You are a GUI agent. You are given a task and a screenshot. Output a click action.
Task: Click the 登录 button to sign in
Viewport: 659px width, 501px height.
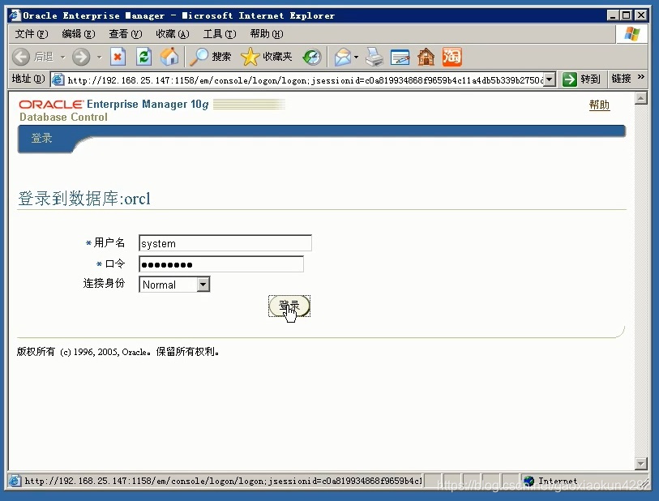(289, 306)
